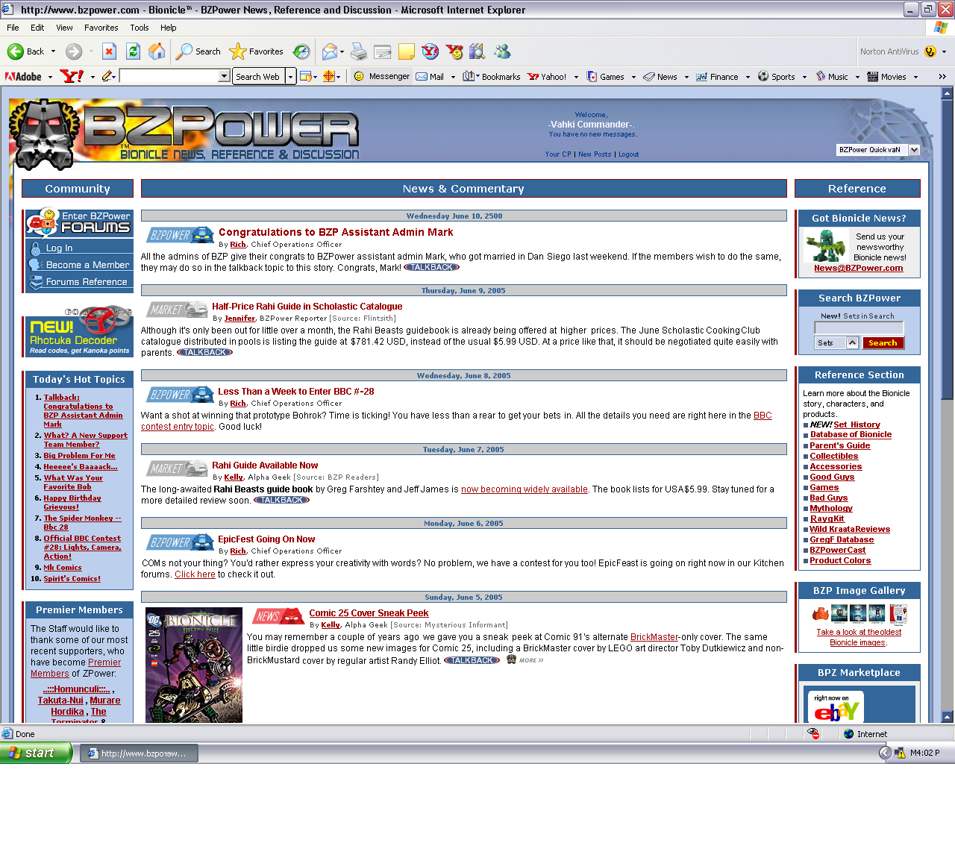Click the Adobe toolbar logo

(23, 76)
